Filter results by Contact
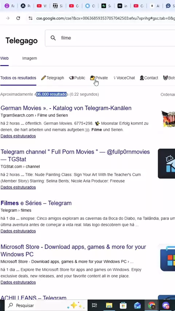 [x=149, y=78]
